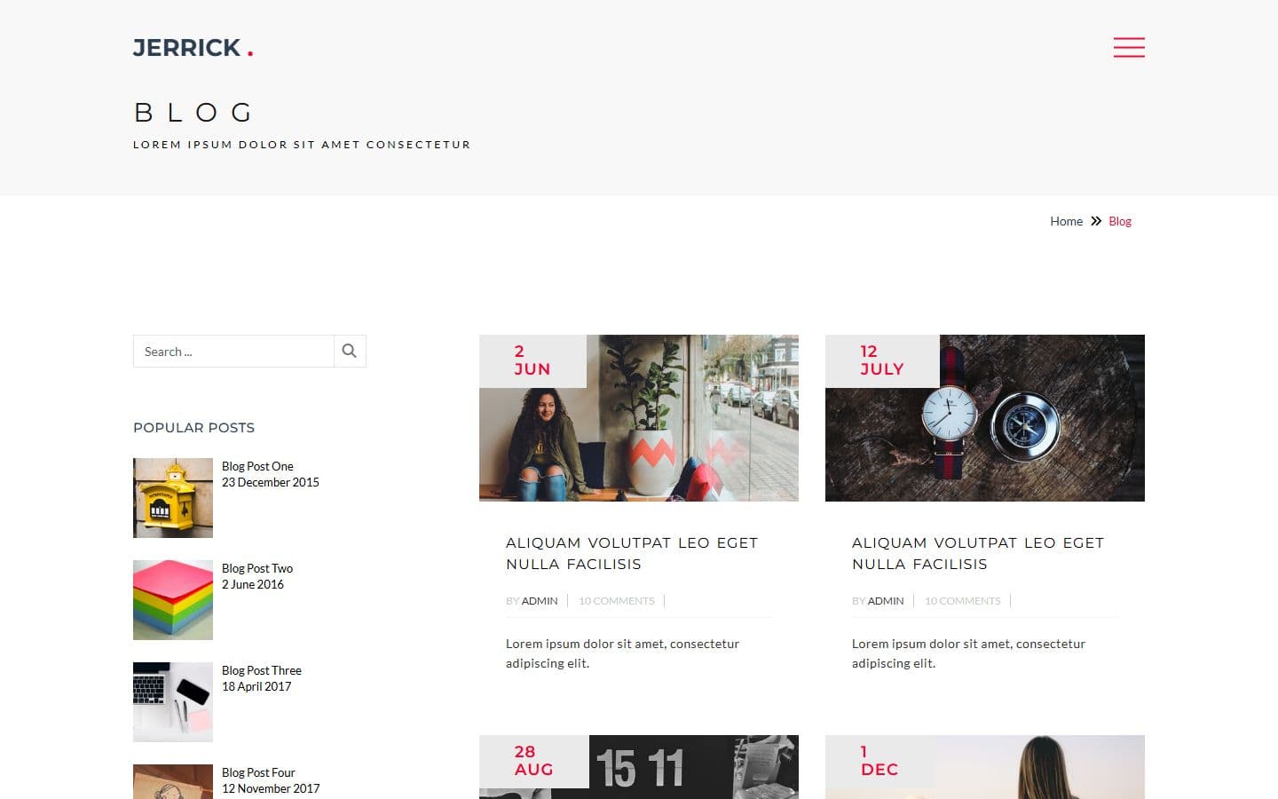
Task: Click the Lorem ipsum subtitle under BLOG
Action: [302, 145]
